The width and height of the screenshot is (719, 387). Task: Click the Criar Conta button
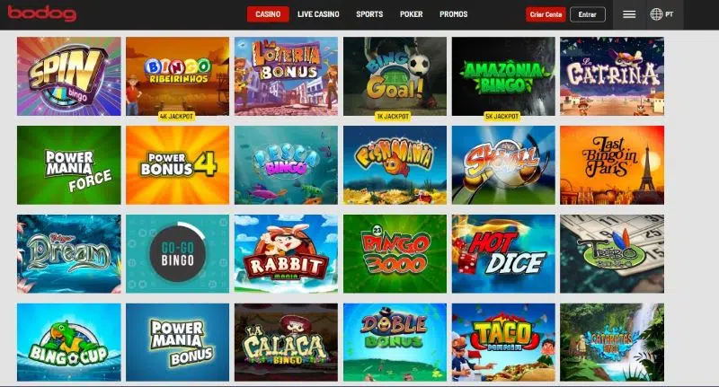point(546,14)
